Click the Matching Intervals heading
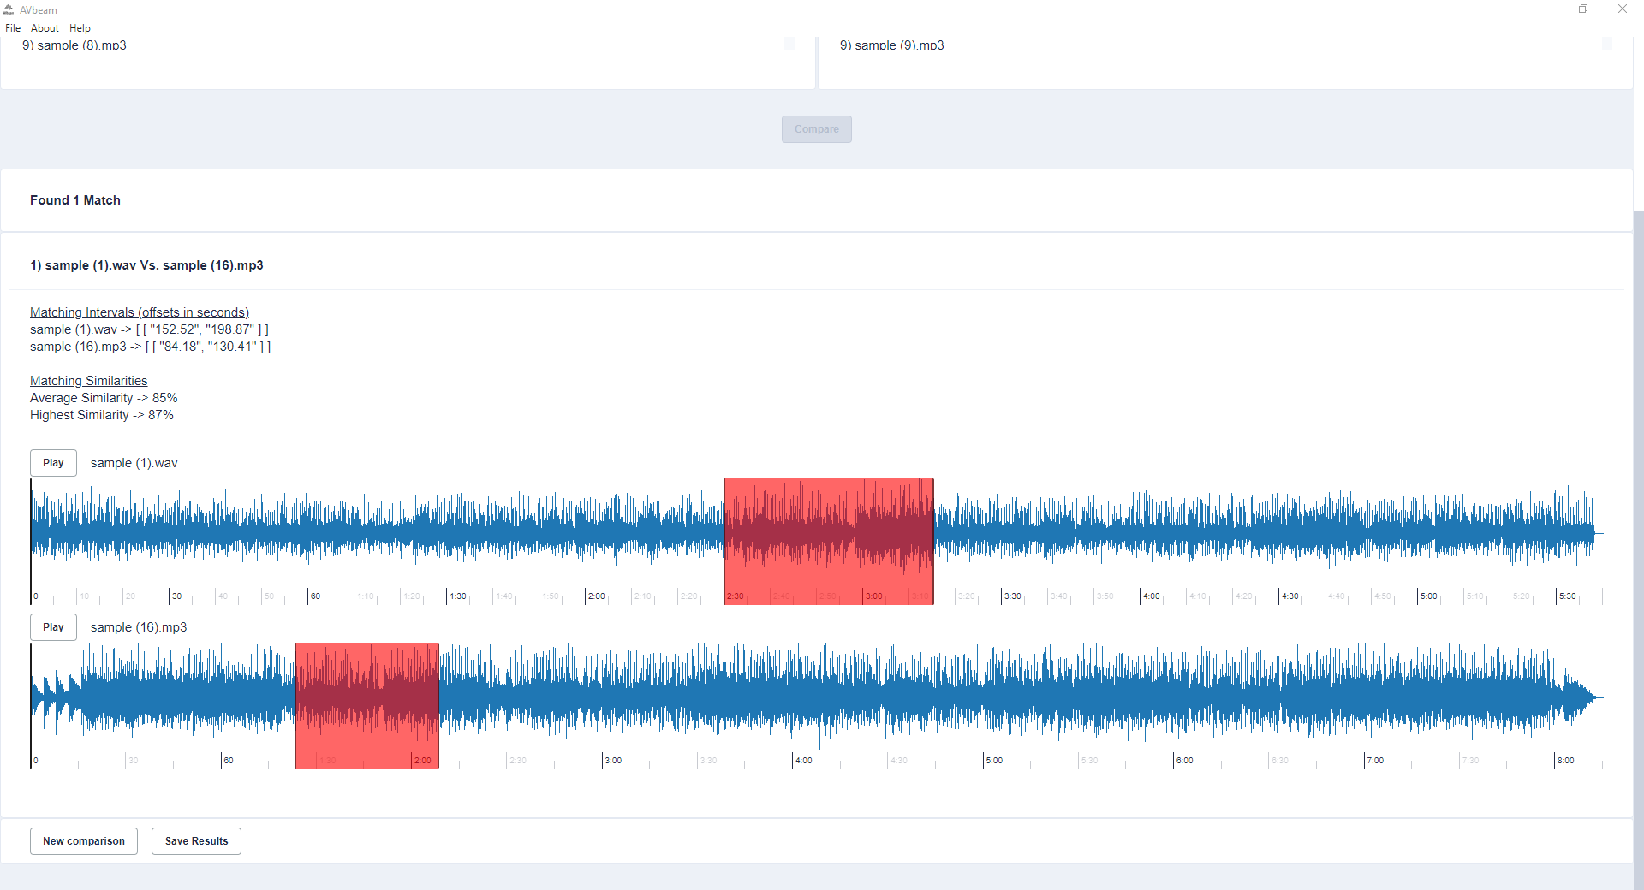This screenshot has width=1644, height=890. (x=139, y=312)
